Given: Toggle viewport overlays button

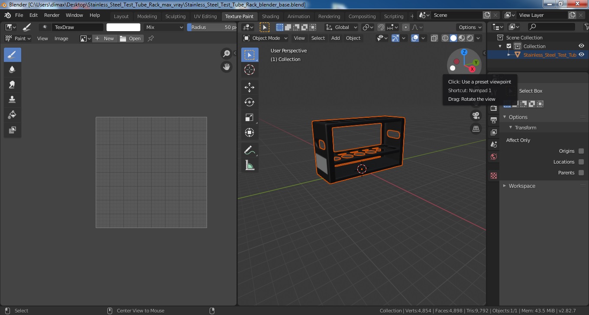Looking at the screenshot, I should [415, 38].
